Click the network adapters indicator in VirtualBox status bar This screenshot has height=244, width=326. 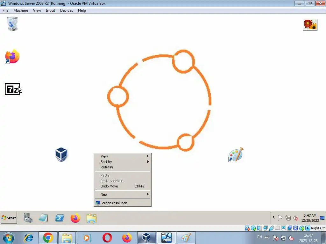pos(265,228)
